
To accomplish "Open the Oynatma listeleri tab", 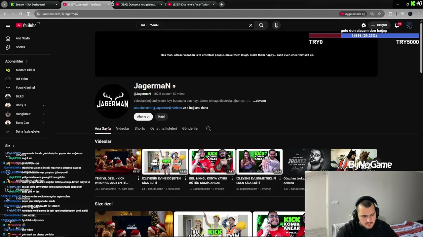I will [164, 129].
